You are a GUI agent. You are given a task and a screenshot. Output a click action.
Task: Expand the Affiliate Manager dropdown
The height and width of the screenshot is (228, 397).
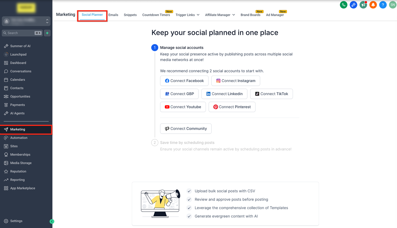(x=220, y=15)
